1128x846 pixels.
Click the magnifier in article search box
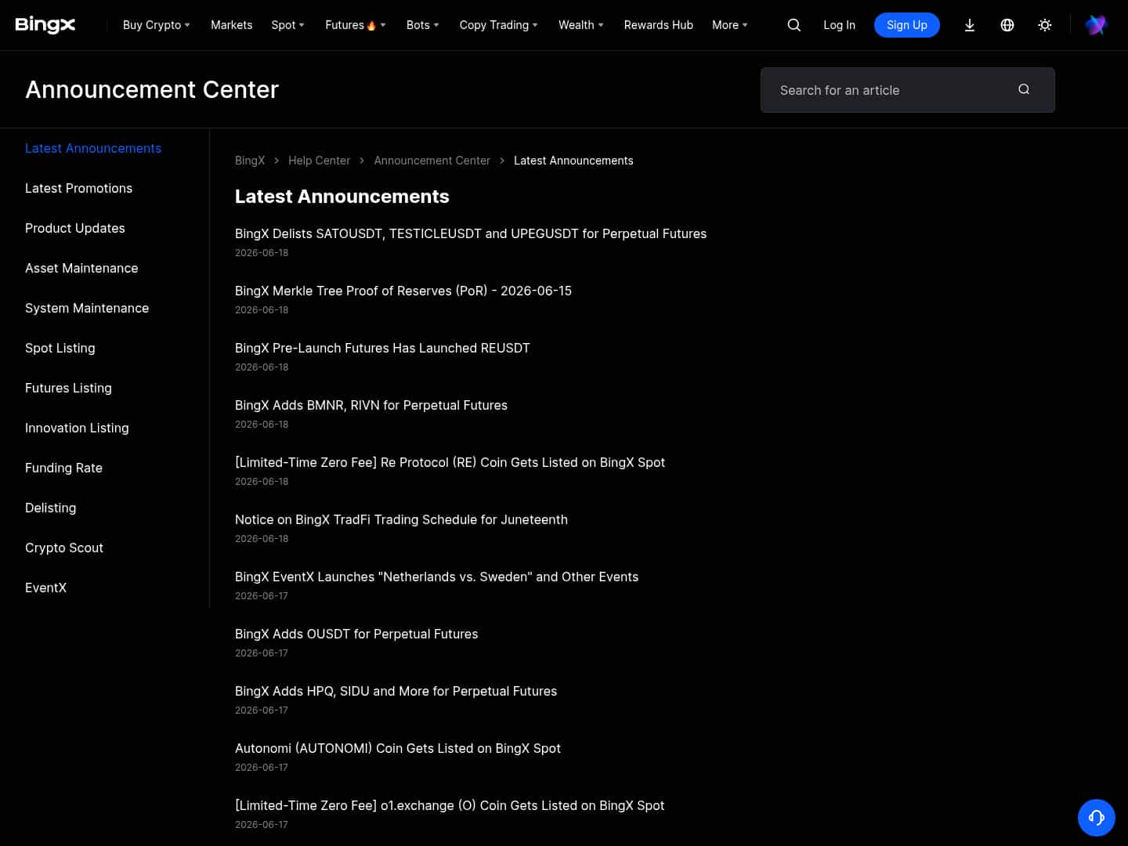click(1024, 89)
